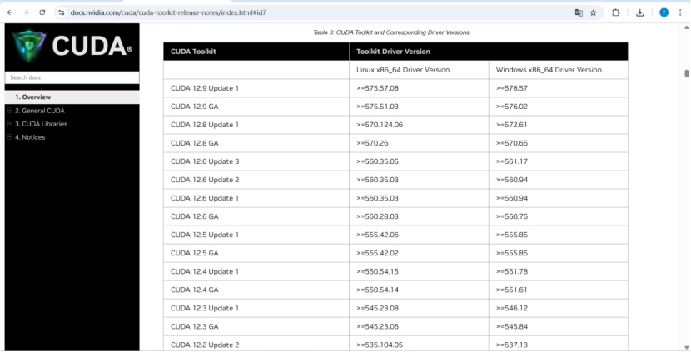
Task: Open the browser extensions menu
Action: tap(615, 12)
